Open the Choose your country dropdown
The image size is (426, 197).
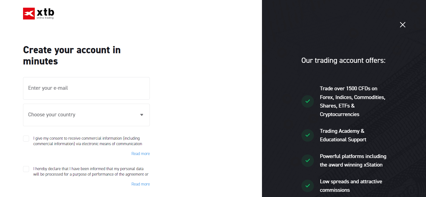pyautogui.click(x=86, y=115)
